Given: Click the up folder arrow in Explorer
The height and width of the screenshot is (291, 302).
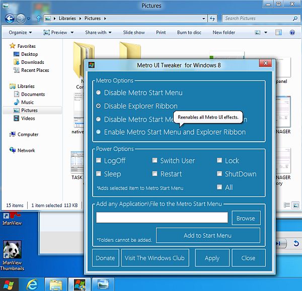Looking at the screenshot, I should pyautogui.click(x=38, y=19).
